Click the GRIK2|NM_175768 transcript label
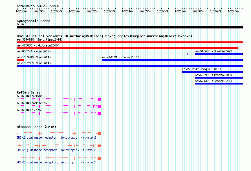The width and height of the screenshot is (251, 171). 30,110
